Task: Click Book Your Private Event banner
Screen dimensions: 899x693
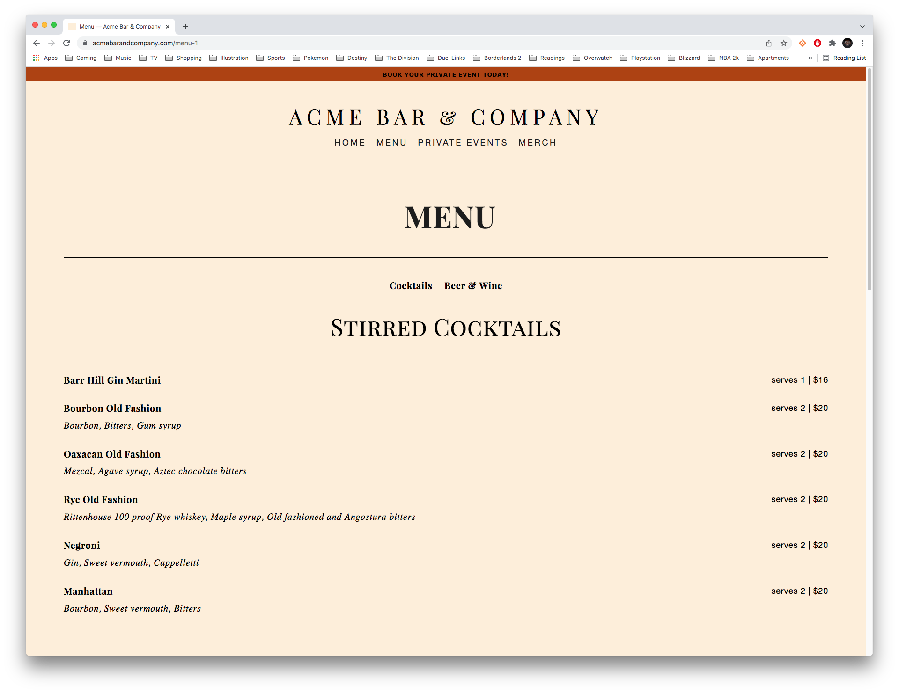Action: coord(446,74)
